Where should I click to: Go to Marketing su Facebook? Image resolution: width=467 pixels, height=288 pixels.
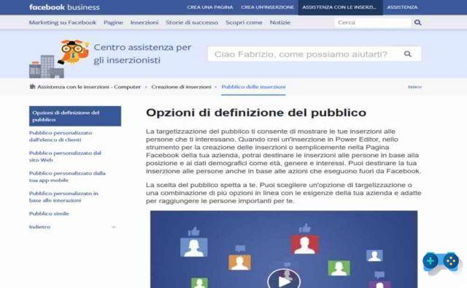(63, 23)
